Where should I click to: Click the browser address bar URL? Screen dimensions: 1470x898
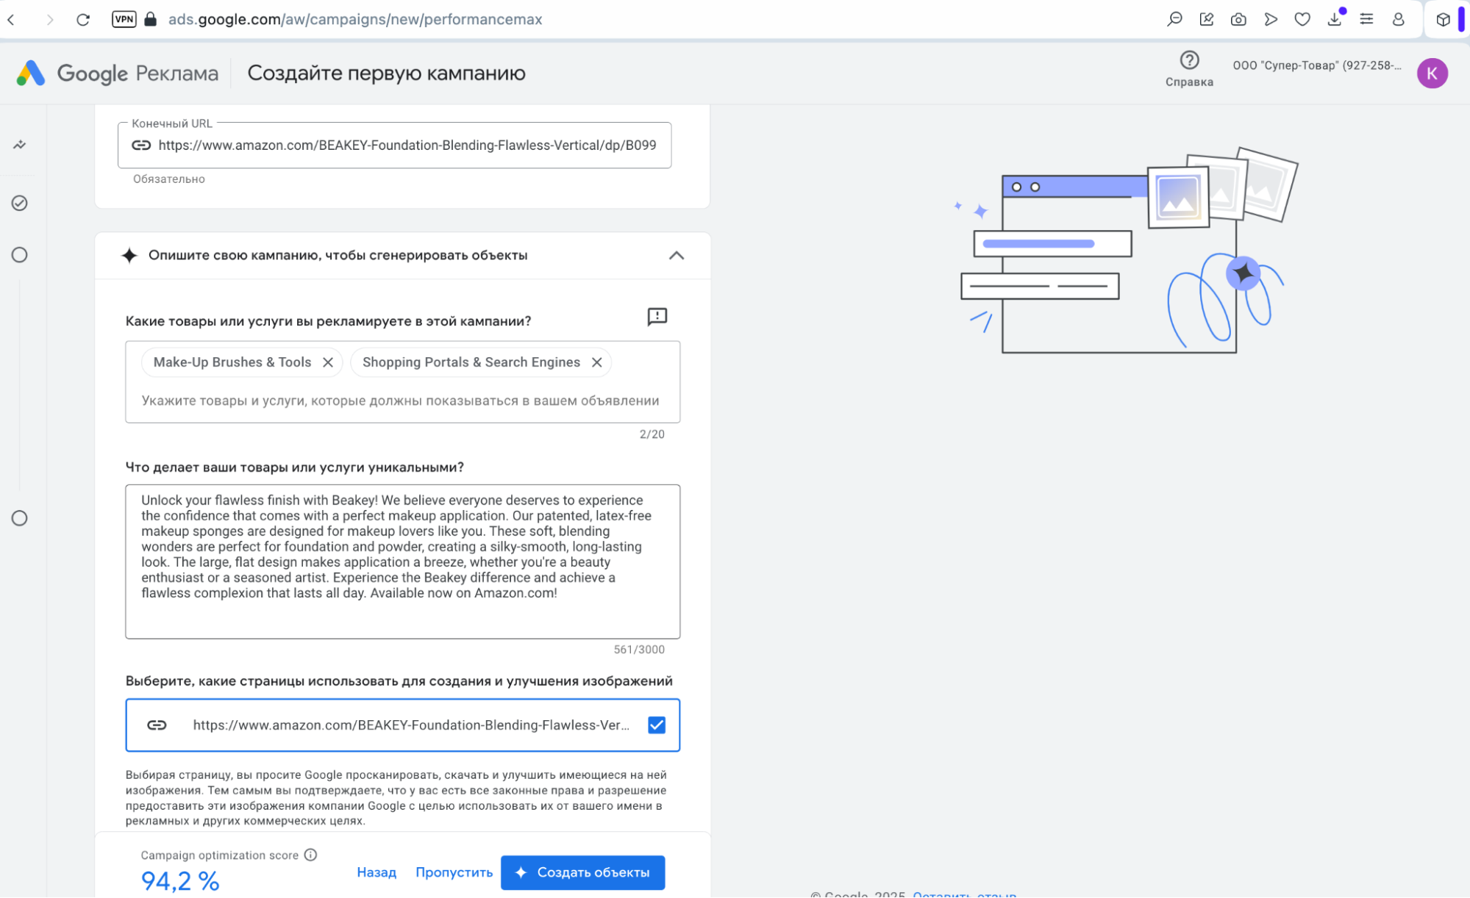pyautogui.click(x=355, y=19)
